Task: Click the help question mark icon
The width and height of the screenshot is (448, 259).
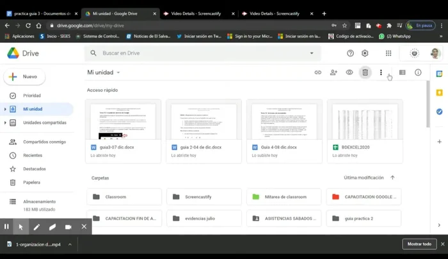Action: coord(350,53)
